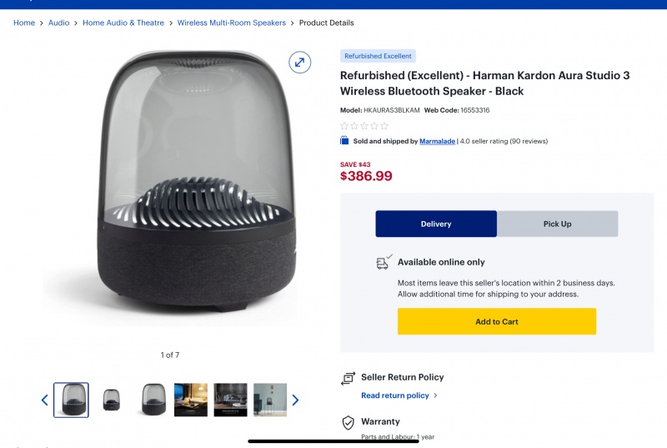Image resolution: width=667 pixels, height=448 pixels.
Task: Open the Audio breadcrumb category
Action: tap(58, 23)
